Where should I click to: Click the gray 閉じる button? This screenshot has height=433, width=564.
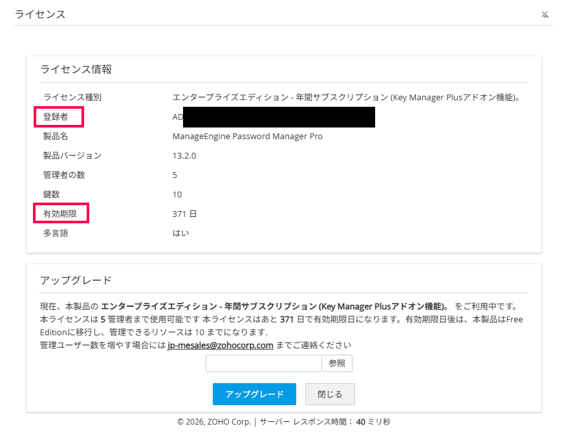[330, 394]
